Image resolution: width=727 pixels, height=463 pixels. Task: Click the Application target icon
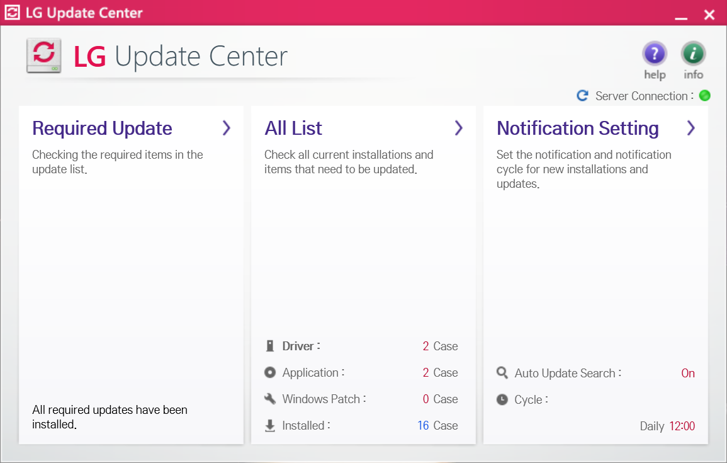point(270,372)
